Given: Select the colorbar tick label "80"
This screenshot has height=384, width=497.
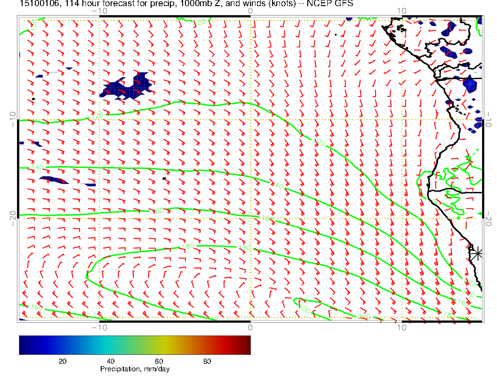Looking at the screenshot, I should click(x=207, y=361).
